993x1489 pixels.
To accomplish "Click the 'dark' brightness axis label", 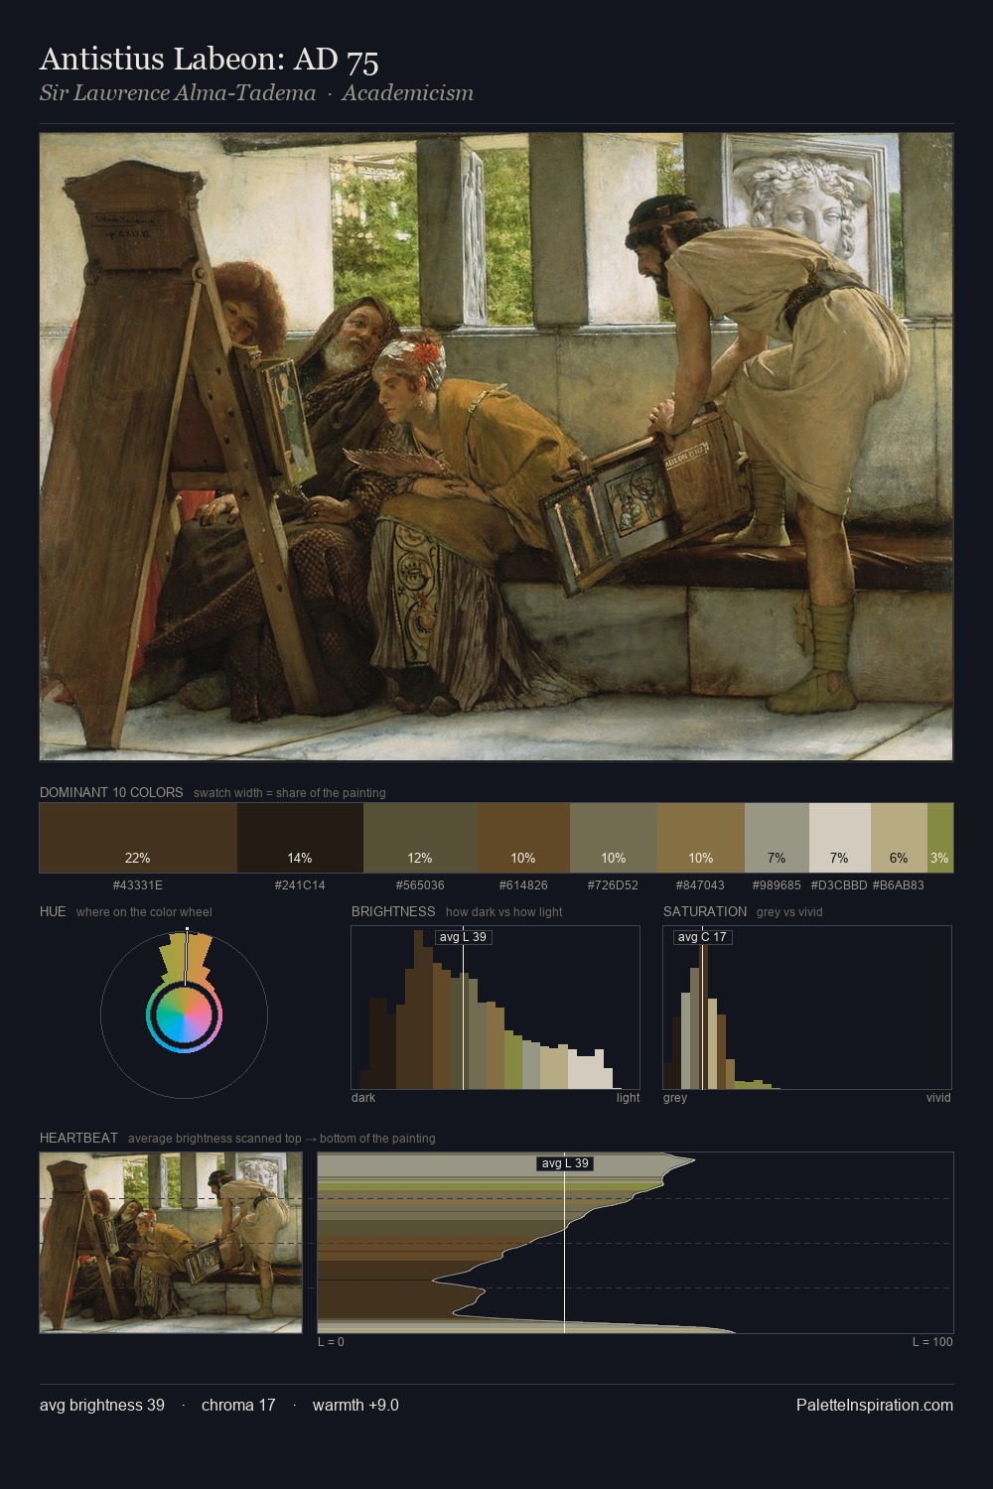I will [x=363, y=1098].
